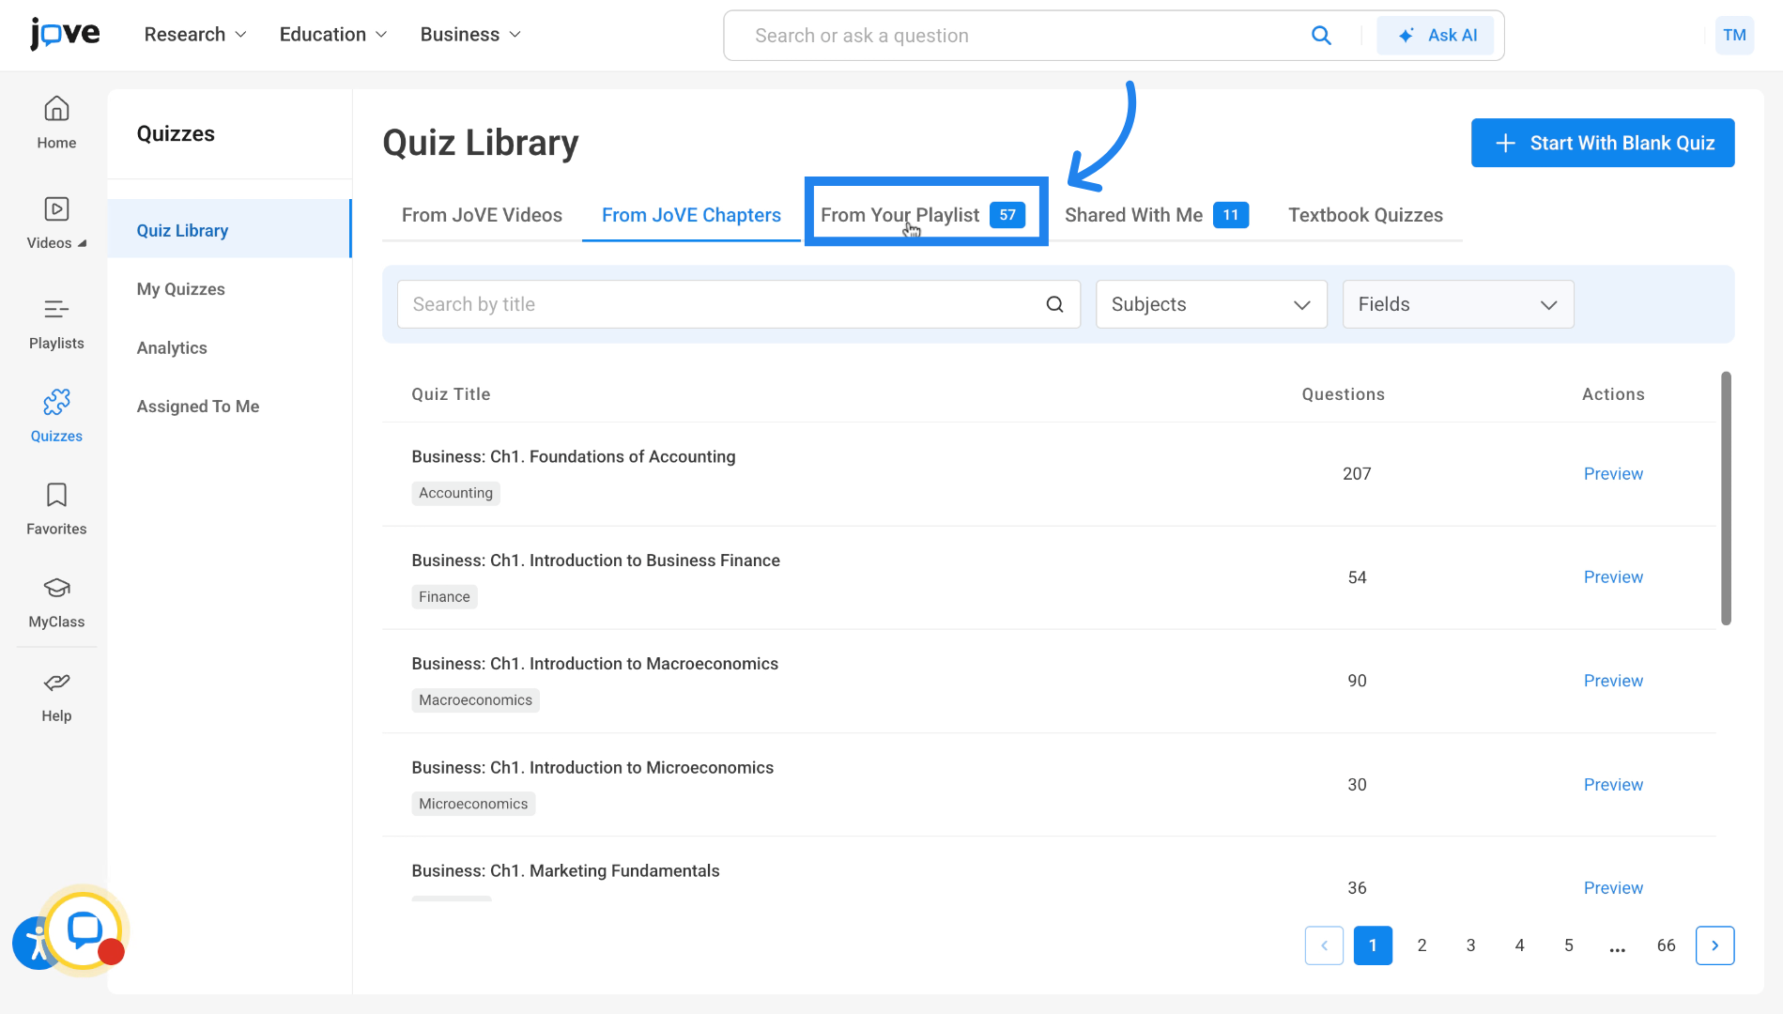
Task: Open the Research menu dropdown
Action: click(195, 35)
